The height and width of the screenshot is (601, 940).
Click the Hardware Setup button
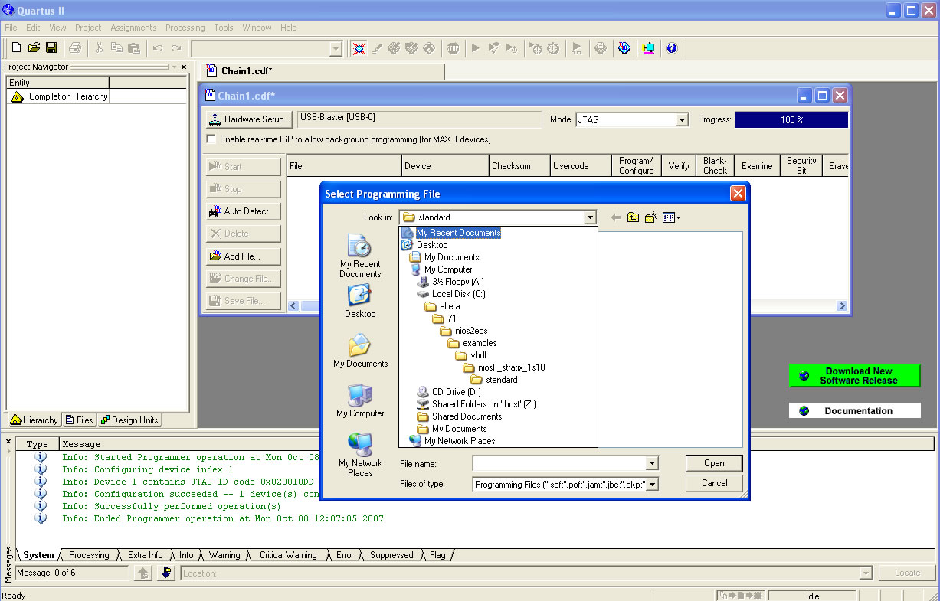coord(250,119)
